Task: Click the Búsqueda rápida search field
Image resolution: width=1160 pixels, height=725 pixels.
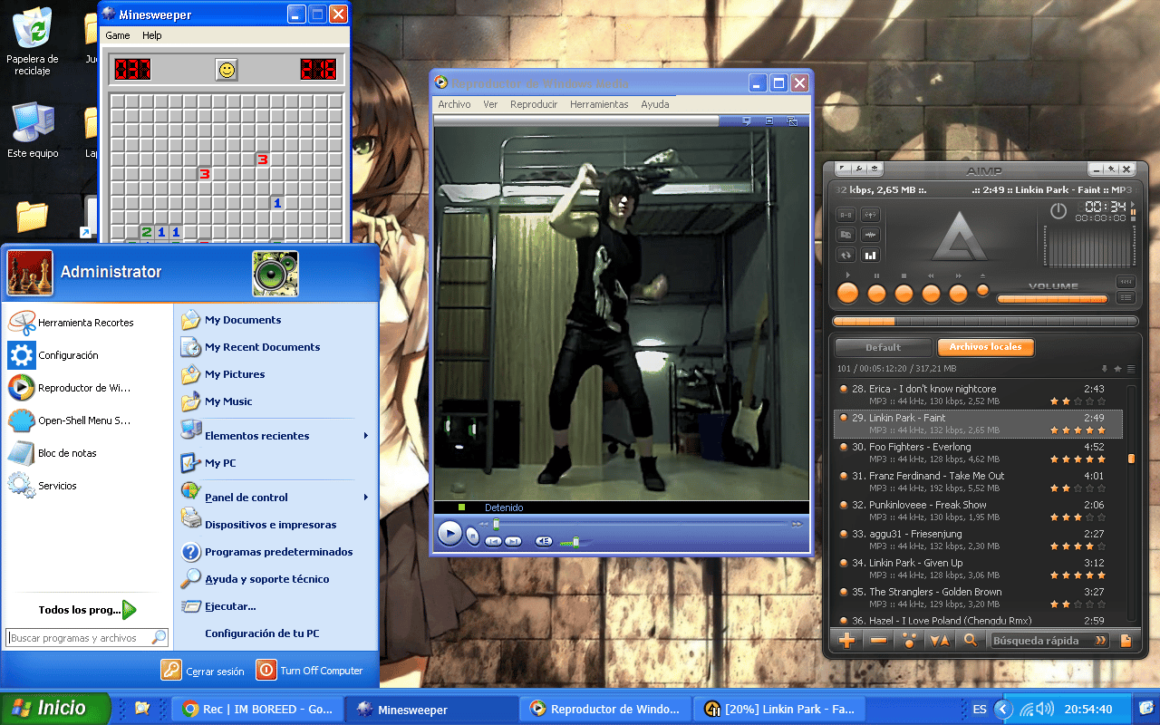Action: point(1049,641)
